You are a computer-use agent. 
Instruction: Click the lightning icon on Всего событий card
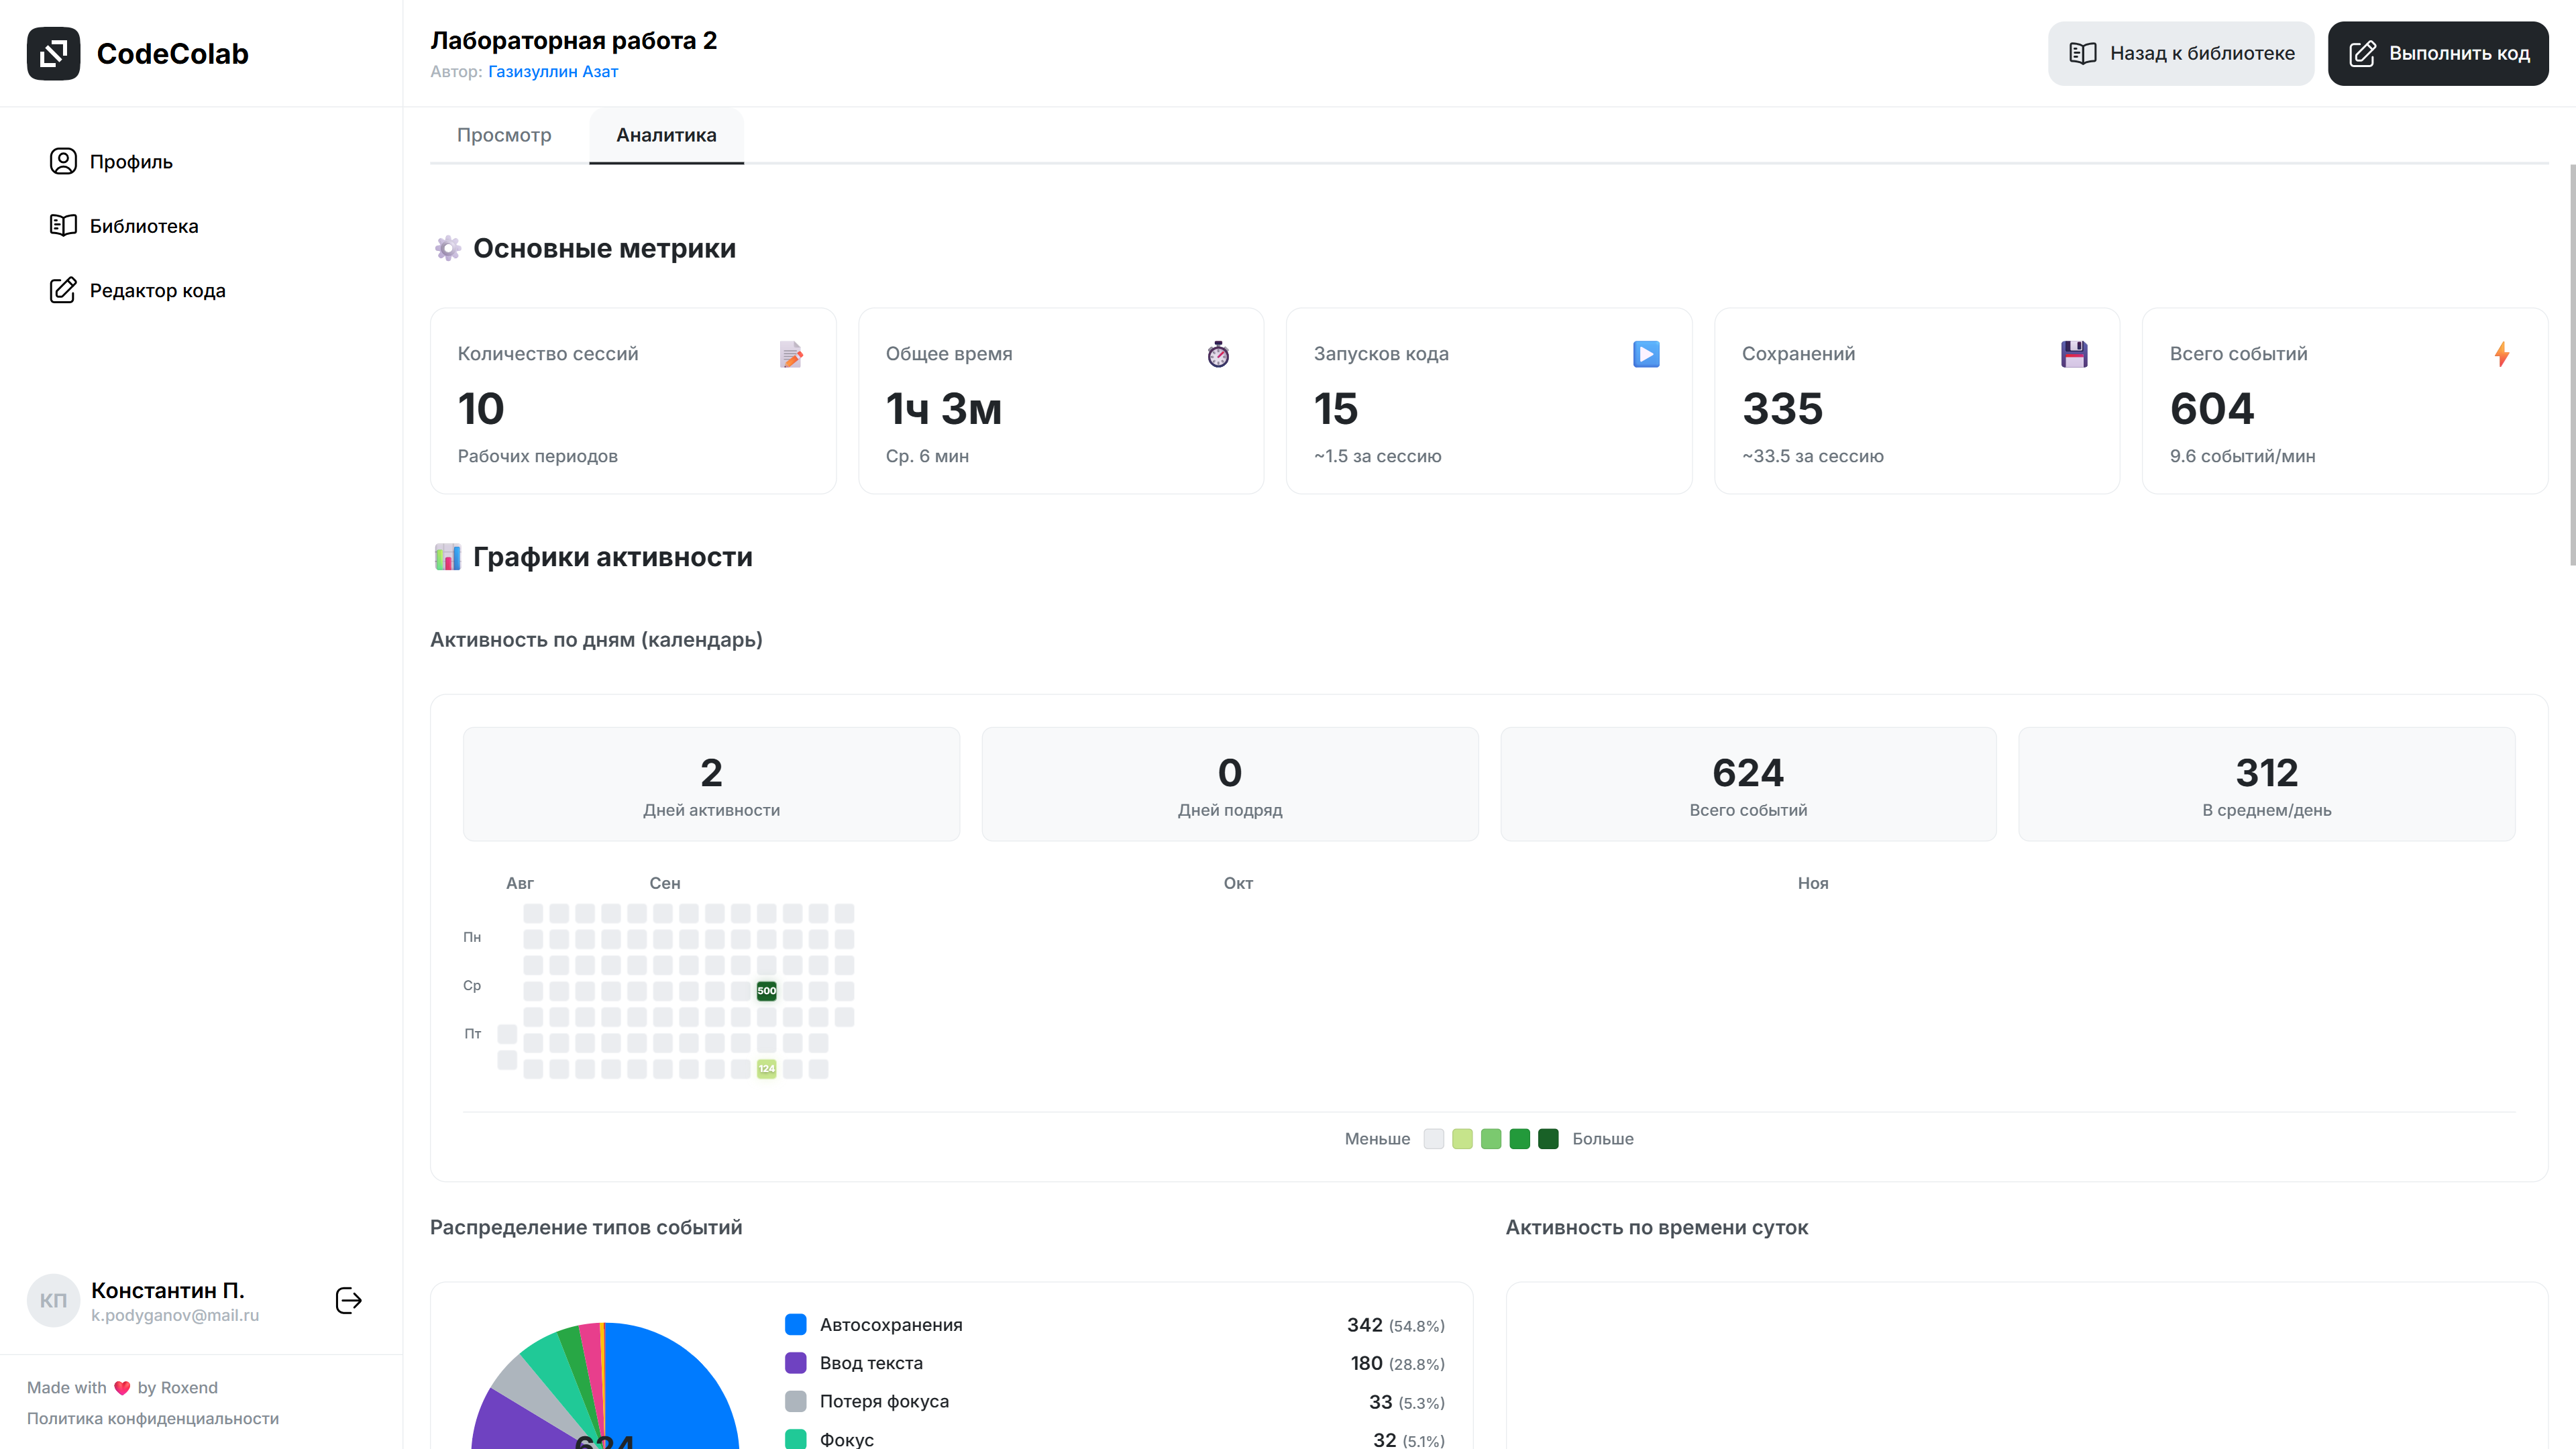point(2503,354)
